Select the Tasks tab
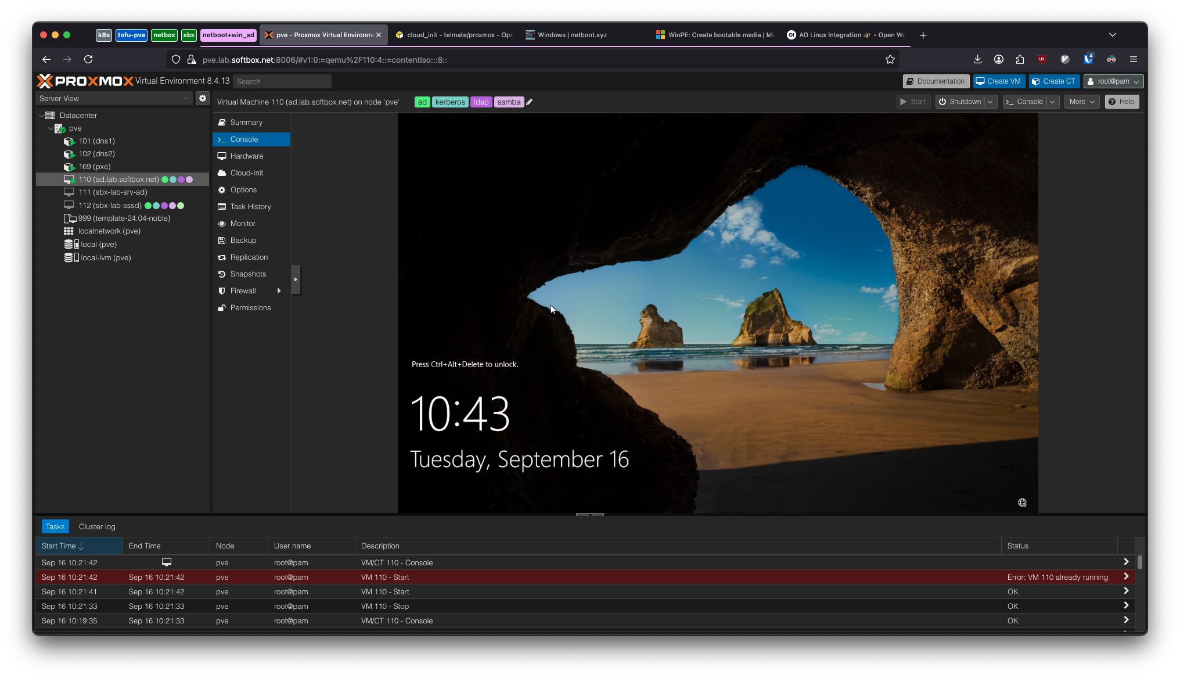Image resolution: width=1180 pixels, height=678 pixels. tap(55, 526)
